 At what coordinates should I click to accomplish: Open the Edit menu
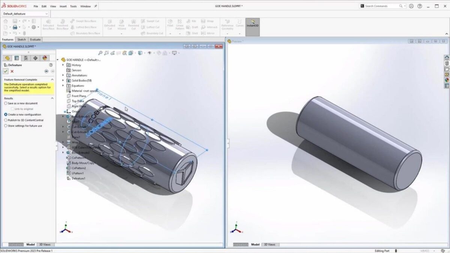tap(44, 6)
